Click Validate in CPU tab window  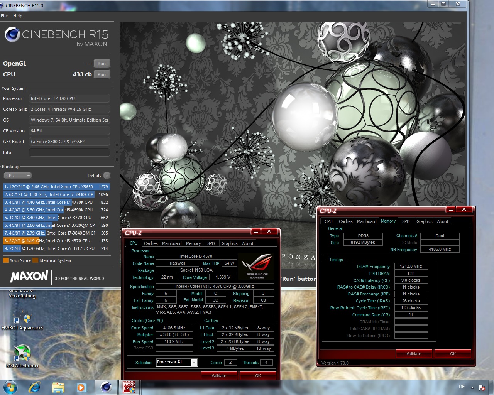click(x=219, y=376)
